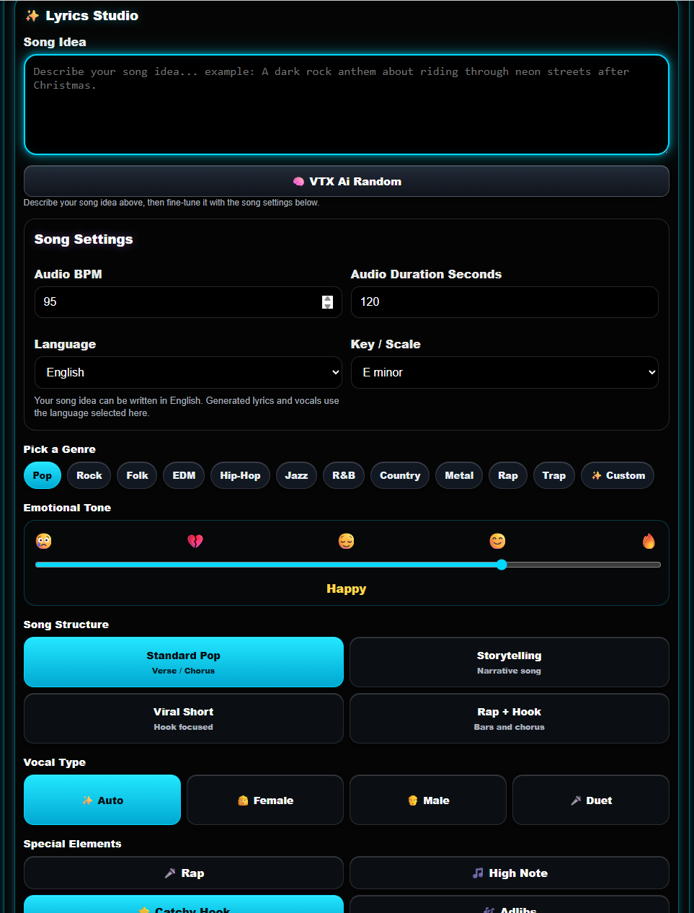Click in the Song Idea text area
Image resolution: width=694 pixels, height=913 pixels.
click(347, 105)
